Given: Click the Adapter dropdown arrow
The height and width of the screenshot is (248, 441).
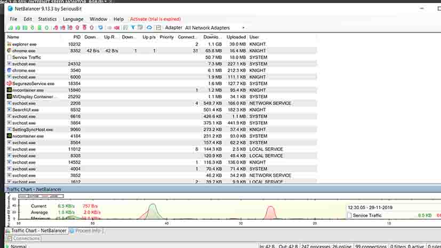Looking at the screenshot, I should coord(243,28).
